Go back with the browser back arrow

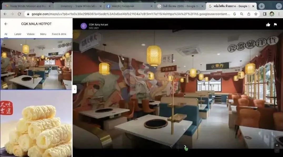coord(5,14)
